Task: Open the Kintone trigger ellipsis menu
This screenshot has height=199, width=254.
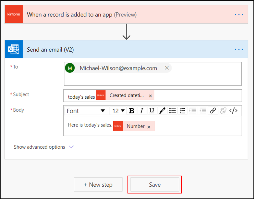Action: pos(239,15)
